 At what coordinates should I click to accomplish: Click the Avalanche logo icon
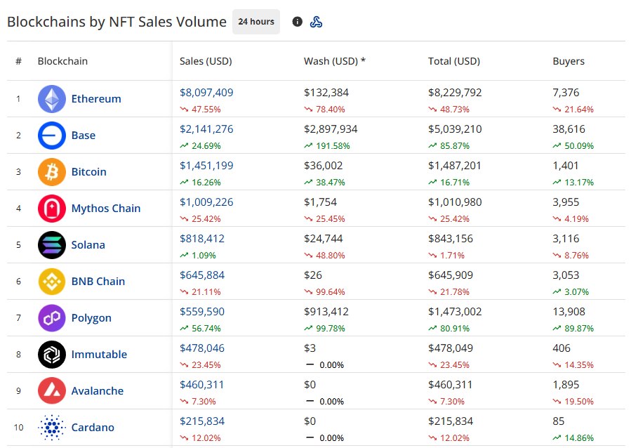tap(51, 391)
